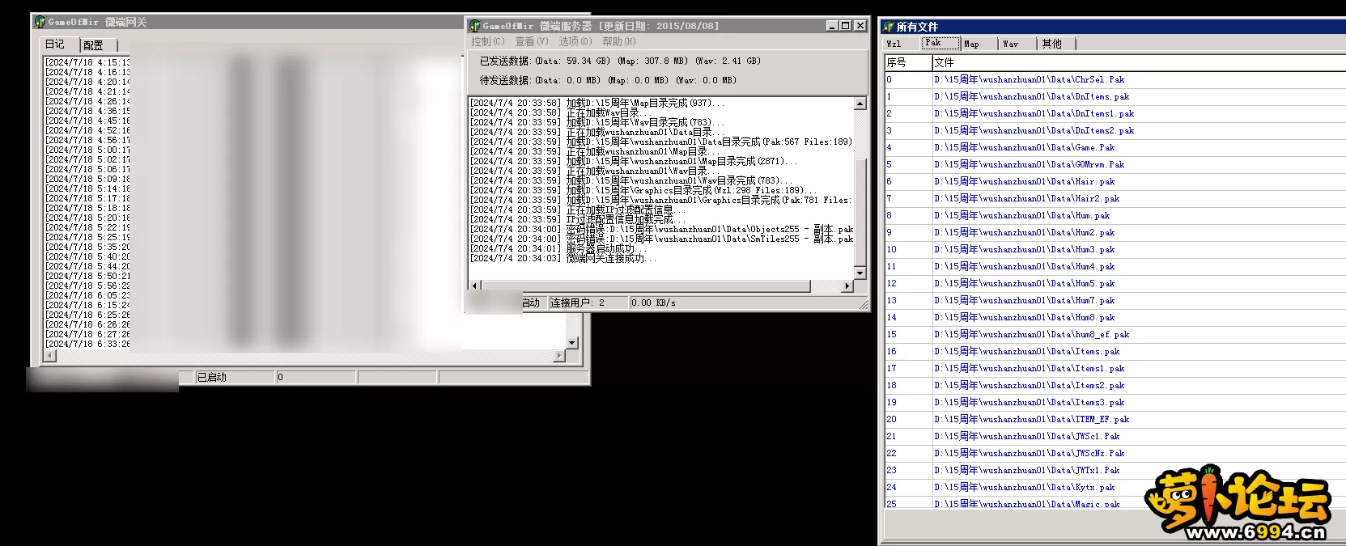Viewport: 1346px width, 546px height.
Task: Select file row JWSc1.Pak
Action: pos(1115,436)
